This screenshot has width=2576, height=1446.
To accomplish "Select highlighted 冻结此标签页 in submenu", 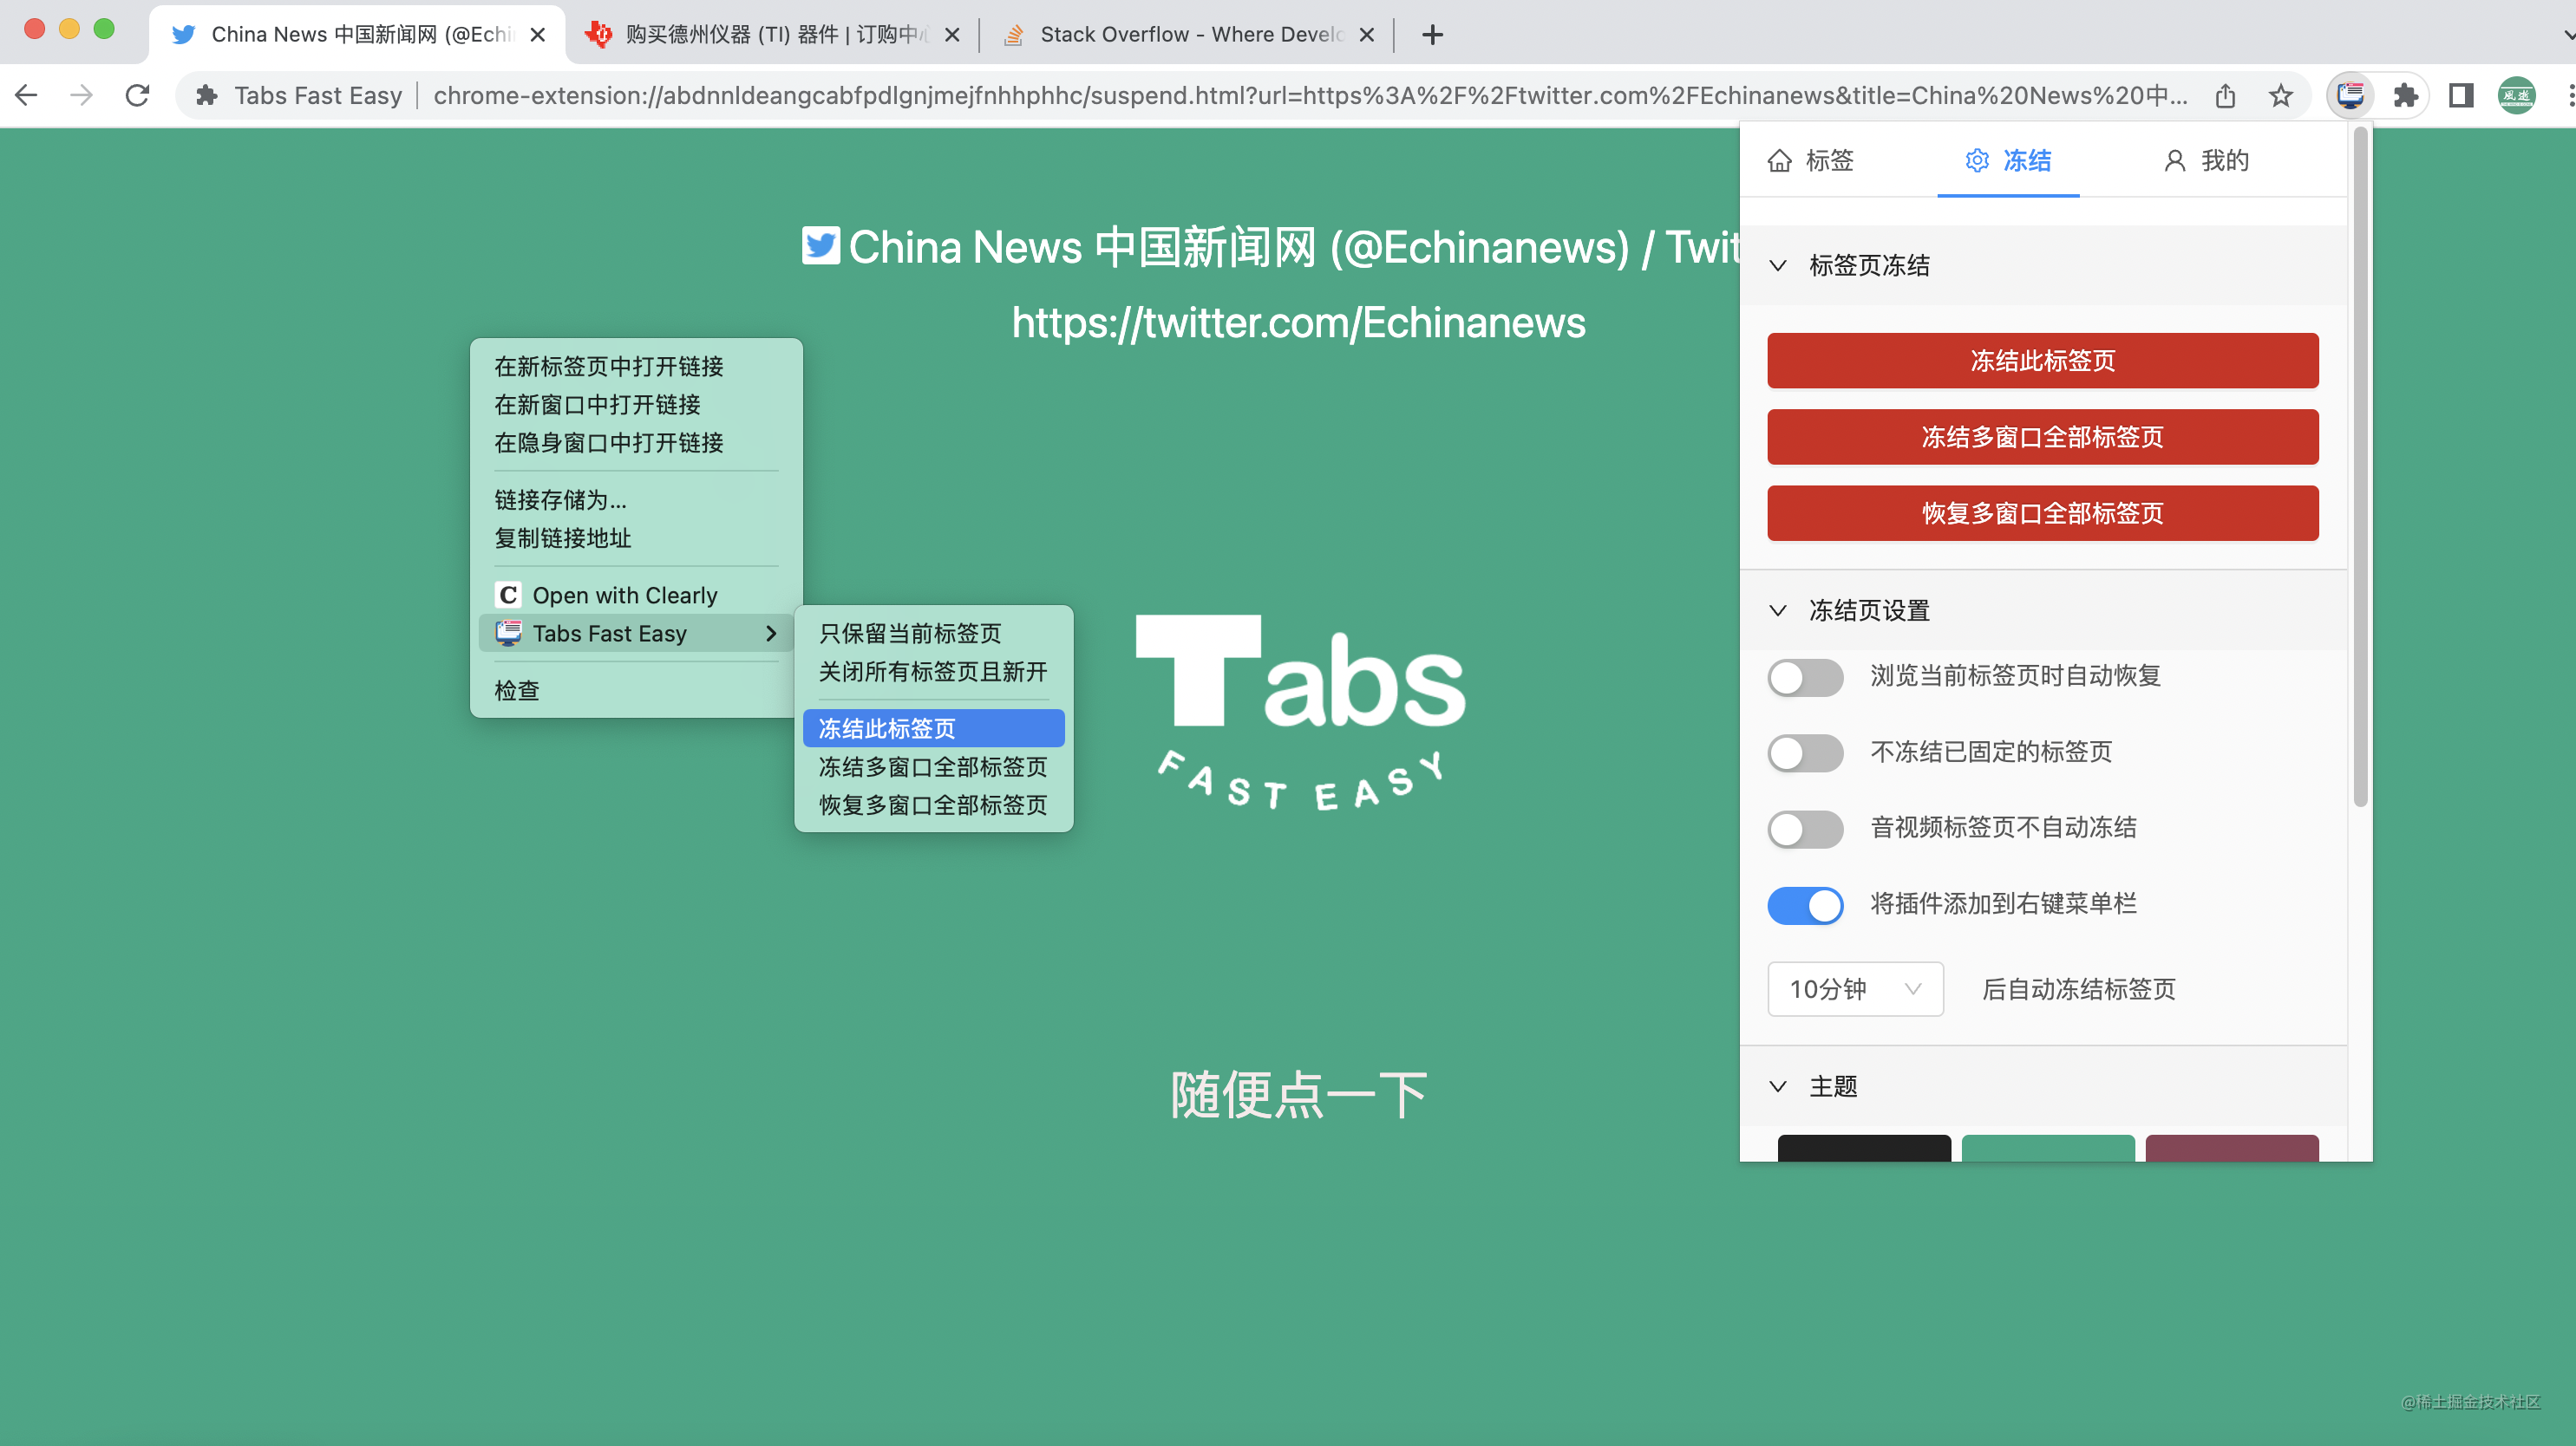I will pos(933,727).
